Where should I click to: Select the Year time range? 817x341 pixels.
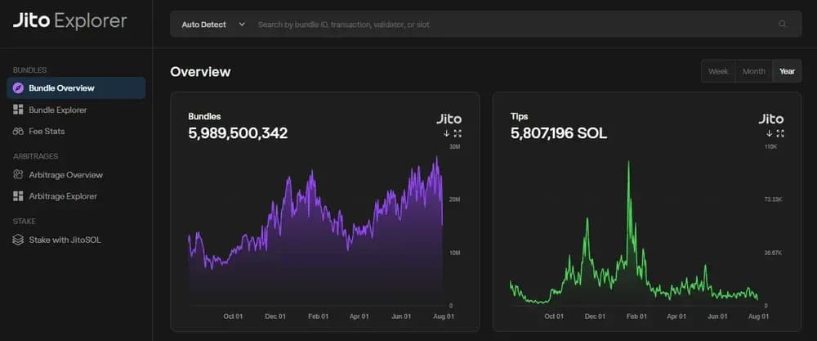787,71
